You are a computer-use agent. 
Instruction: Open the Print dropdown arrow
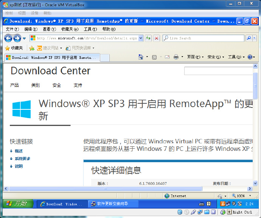pos(182,57)
